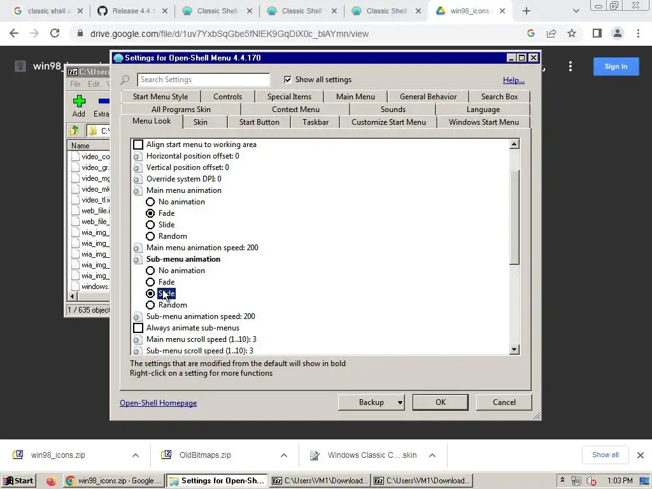
Task: Click gear icon beside Vertical position offset
Action: point(138,168)
